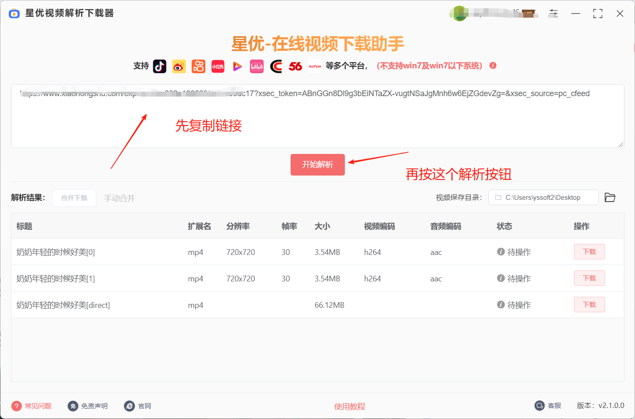Viewport: 635px width, 419px height.
Task: Click 扩展名 column header
Action: (x=200, y=226)
